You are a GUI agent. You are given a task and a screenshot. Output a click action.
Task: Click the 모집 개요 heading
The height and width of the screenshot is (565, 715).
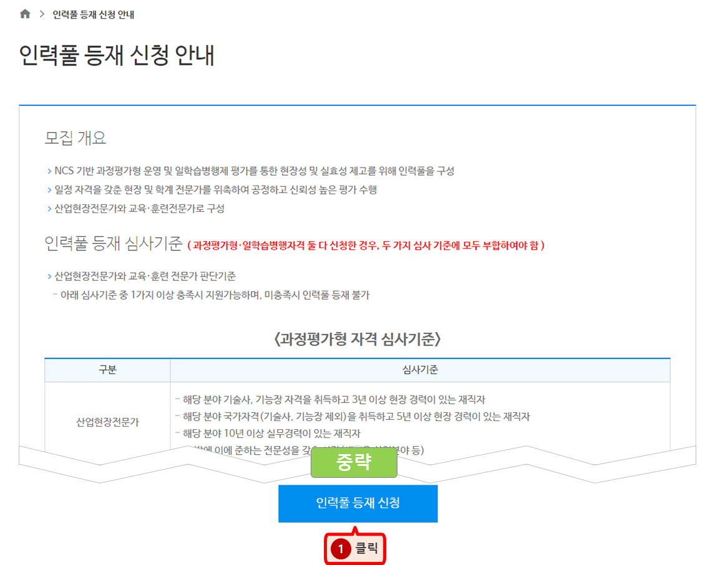(x=75, y=138)
